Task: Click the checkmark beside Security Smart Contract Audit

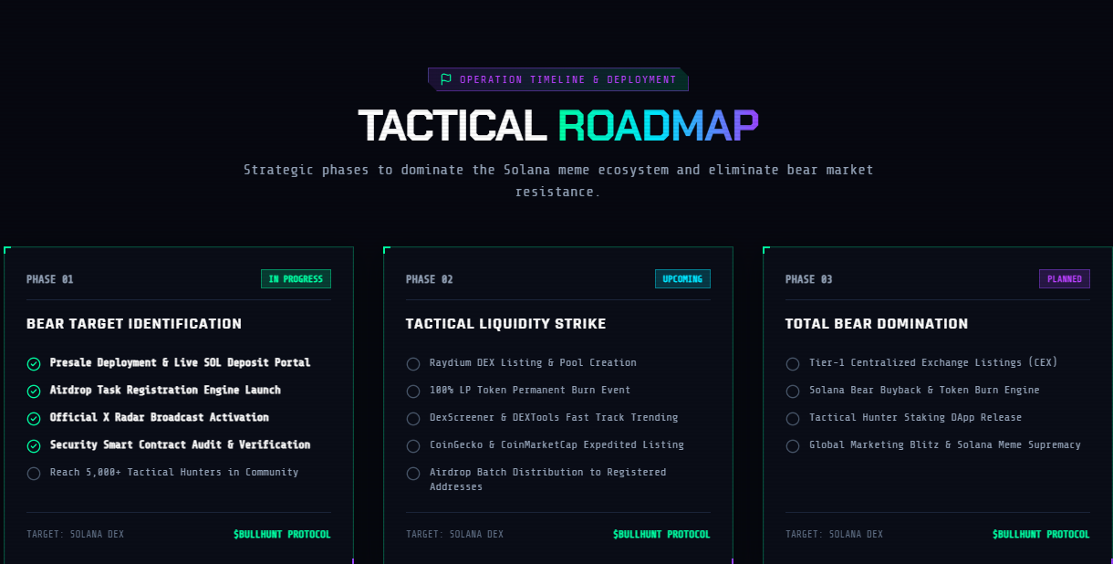Action: 34,446
